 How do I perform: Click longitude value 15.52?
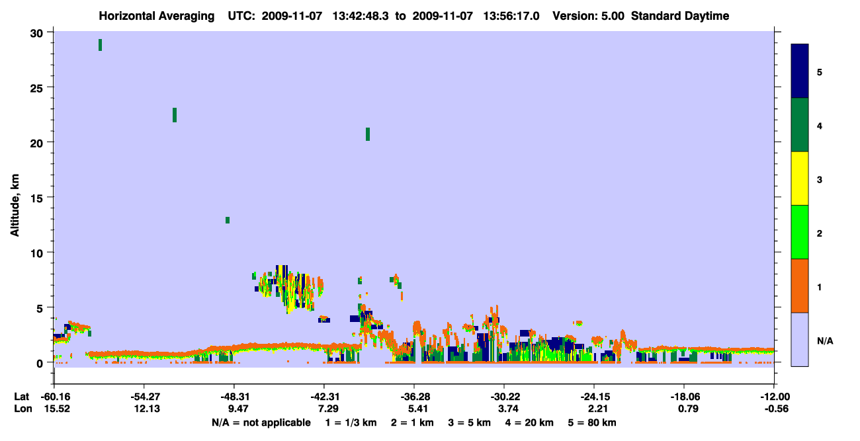point(57,409)
